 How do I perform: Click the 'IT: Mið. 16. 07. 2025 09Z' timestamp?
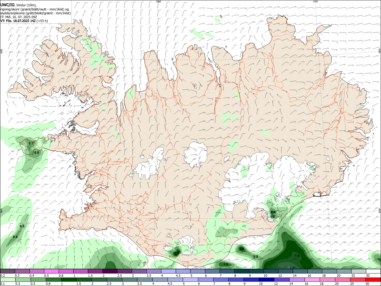click(x=18, y=17)
